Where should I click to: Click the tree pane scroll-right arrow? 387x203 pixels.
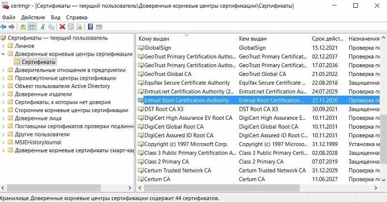point(130,188)
